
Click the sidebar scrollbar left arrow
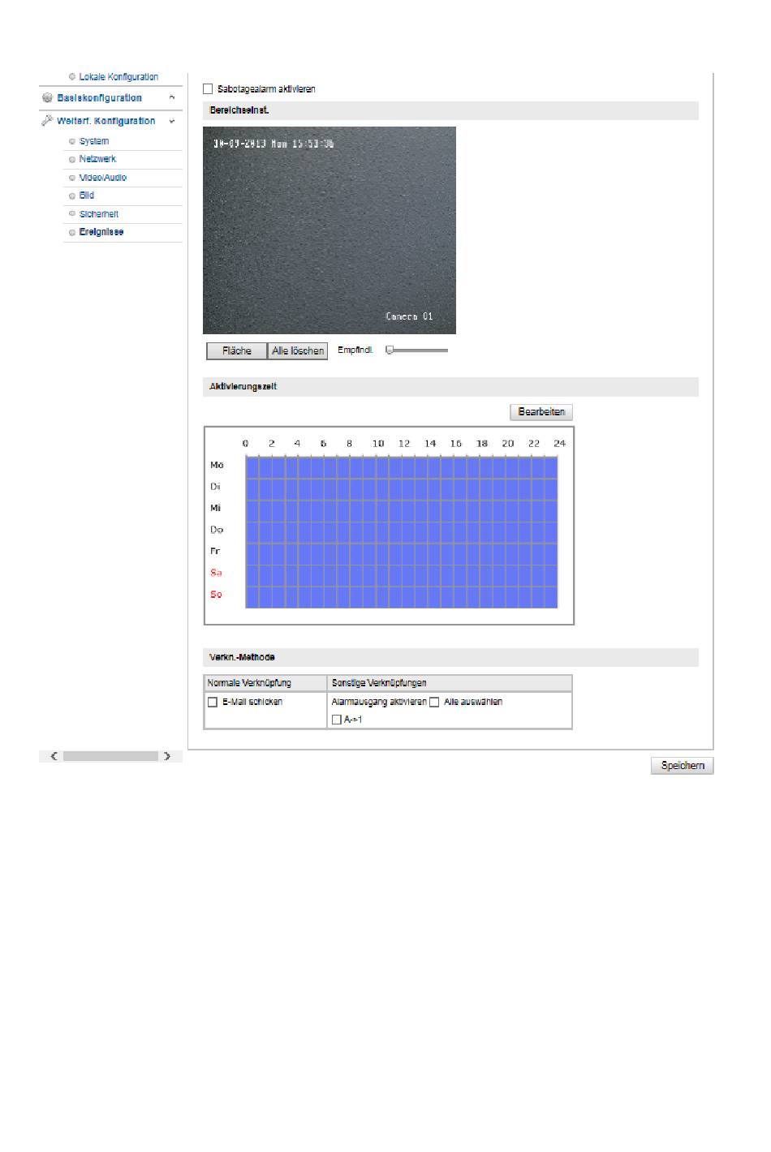[x=54, y=756]
